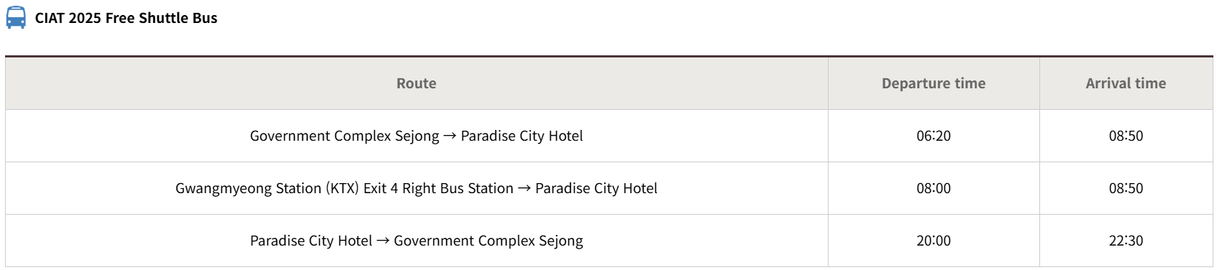Select the CIAT 2025 Free Shuttle Bus heading
This screenshot has width=1217, height=270.
click(126, 18)
